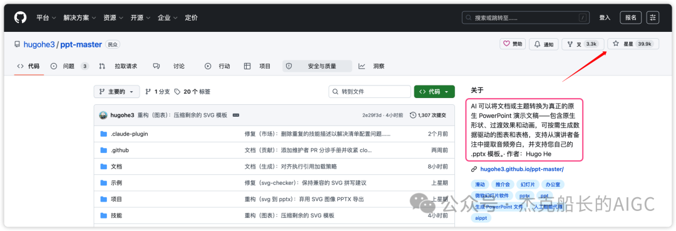Open the 资源 dropdown menu
The width and height of the screenshot is (676, 231).
pyautogui.click(x=113, y=17)
